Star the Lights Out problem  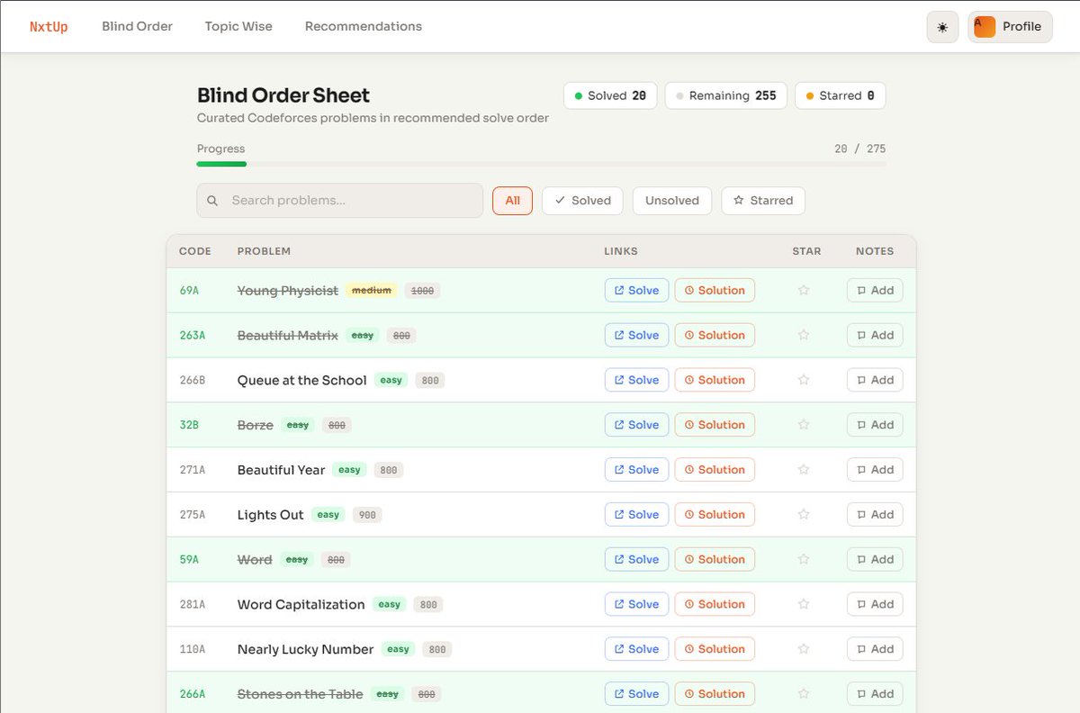[x=804, y=515]
